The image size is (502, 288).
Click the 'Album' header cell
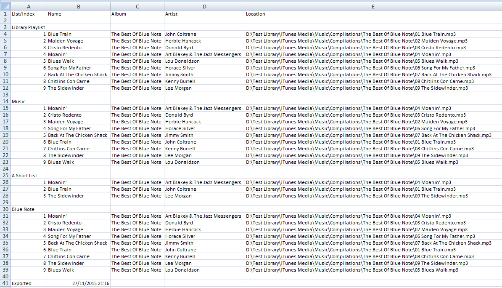(137, 14)
